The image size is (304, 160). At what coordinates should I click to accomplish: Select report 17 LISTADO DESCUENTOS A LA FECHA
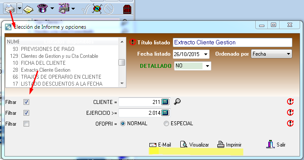(x=62, y=84)
